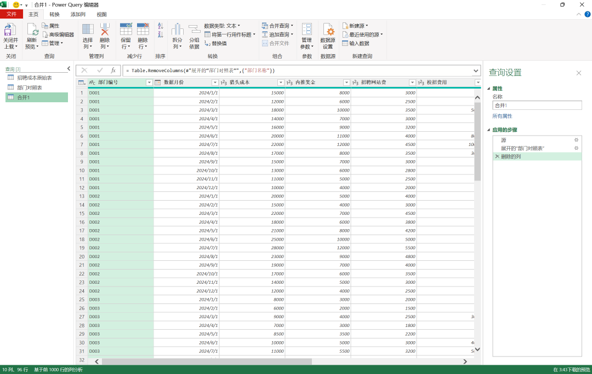Viewport: 592px width, 374px height.
Task: Switch to the 转换 (Transform) tab
Action: coord(54,14)
